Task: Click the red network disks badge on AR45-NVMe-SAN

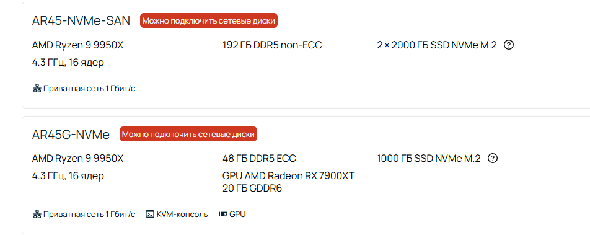Action: coord(209,20)
